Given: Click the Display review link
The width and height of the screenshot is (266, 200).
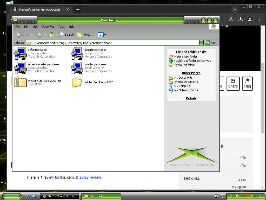Looking at the screenshot, I should click(88, 177).
